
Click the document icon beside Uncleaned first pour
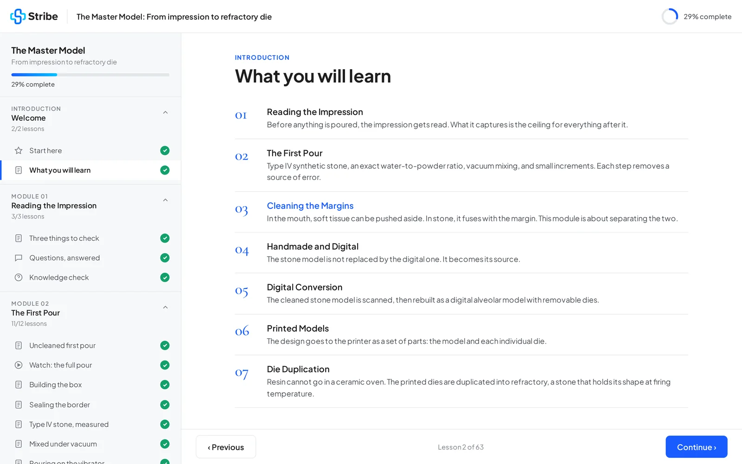[19, 345]
